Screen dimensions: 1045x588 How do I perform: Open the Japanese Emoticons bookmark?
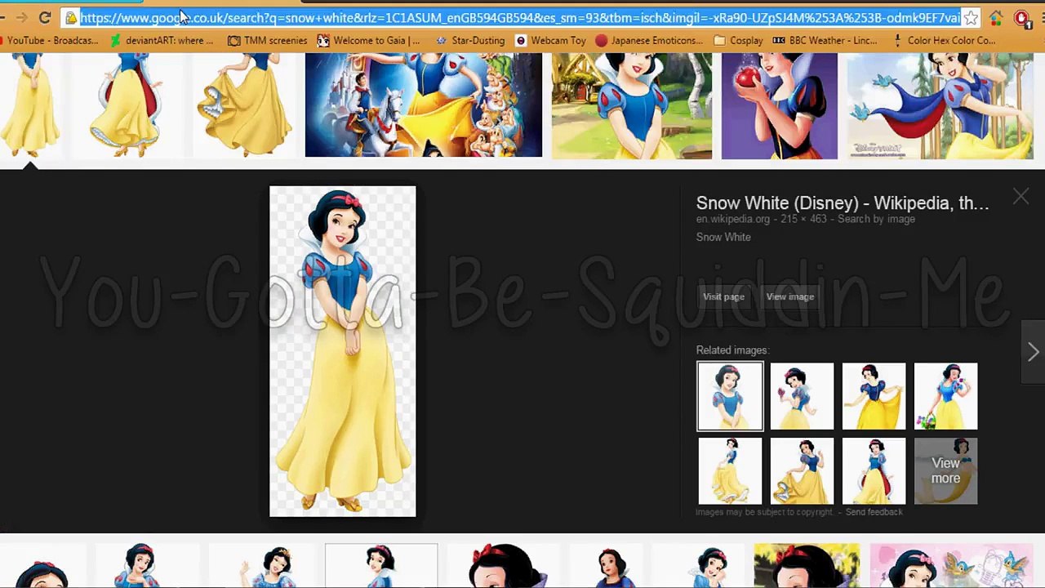[649, 40]
